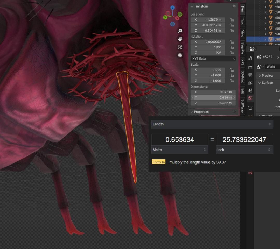
Task: Open the View Layer properties icon
Action: [250, 83]
